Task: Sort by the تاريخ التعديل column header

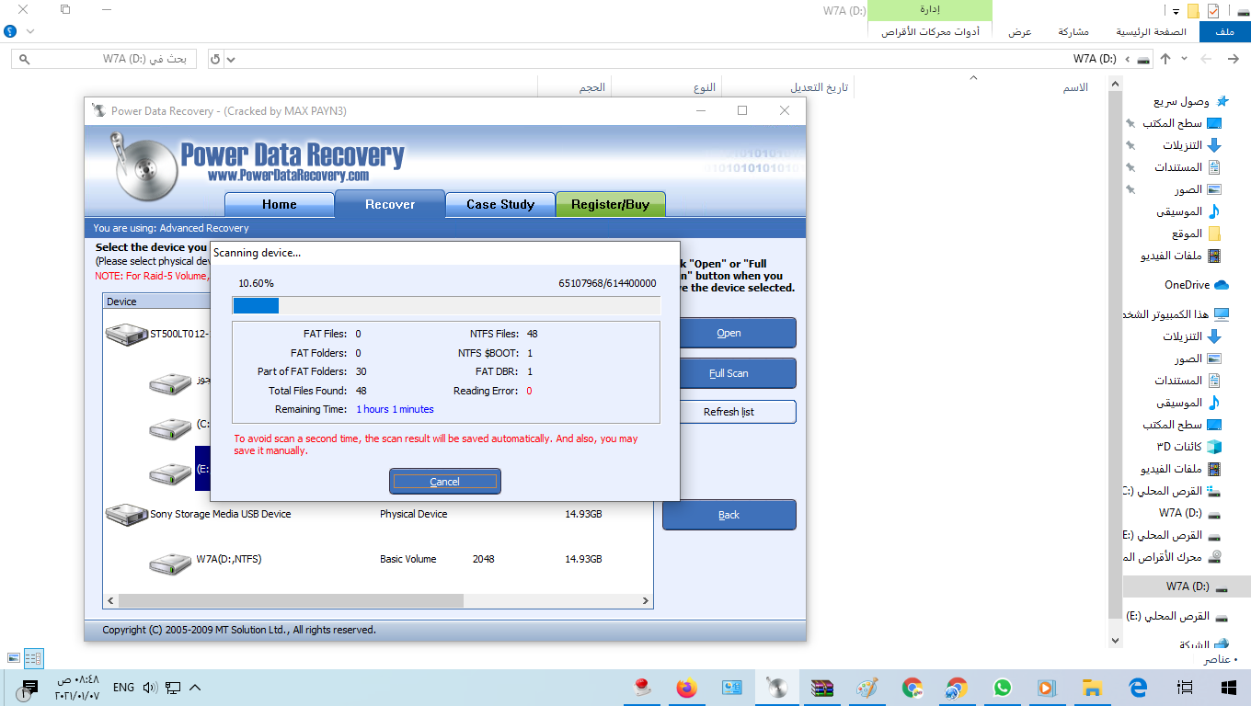Action: (x=820, y=87)
